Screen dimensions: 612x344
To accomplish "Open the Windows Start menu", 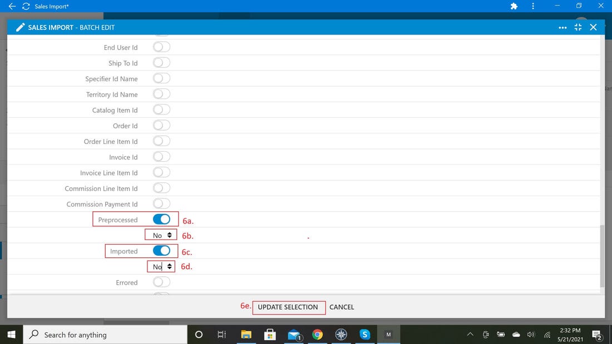I will tap(11, 335).
